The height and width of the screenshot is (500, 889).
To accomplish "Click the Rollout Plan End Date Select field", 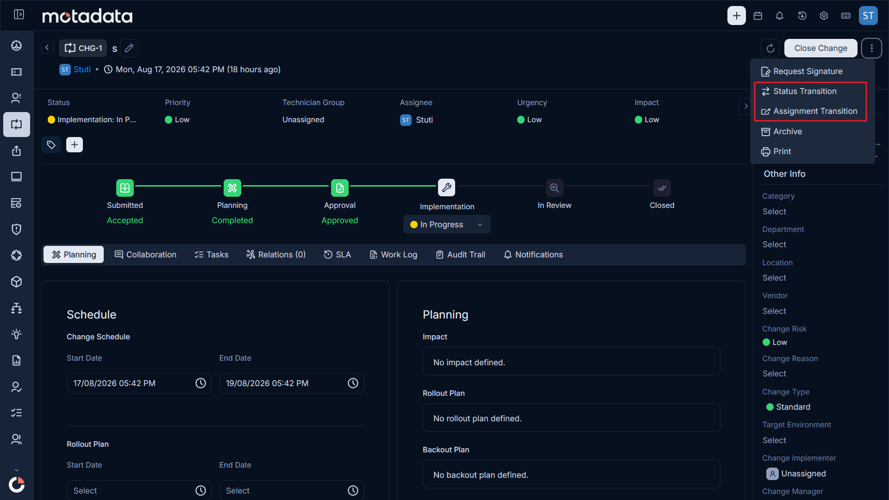I will tap(292, 490).
